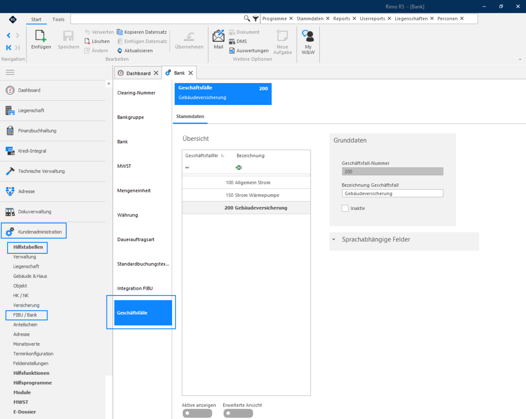Screen dimensions: 526x419
Task: Open the Bezeichnung column filter operator
Action: click(x=239, y=167)
